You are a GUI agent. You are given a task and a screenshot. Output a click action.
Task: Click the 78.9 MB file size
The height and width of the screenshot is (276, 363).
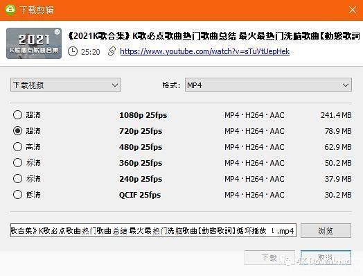point(338,131)
